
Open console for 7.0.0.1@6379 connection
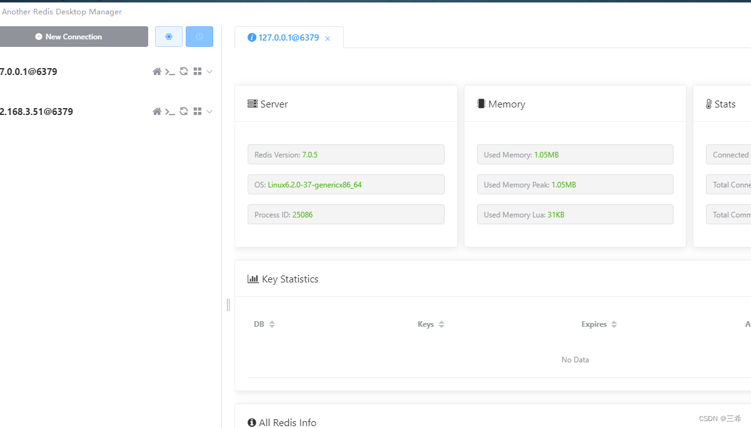170,72
